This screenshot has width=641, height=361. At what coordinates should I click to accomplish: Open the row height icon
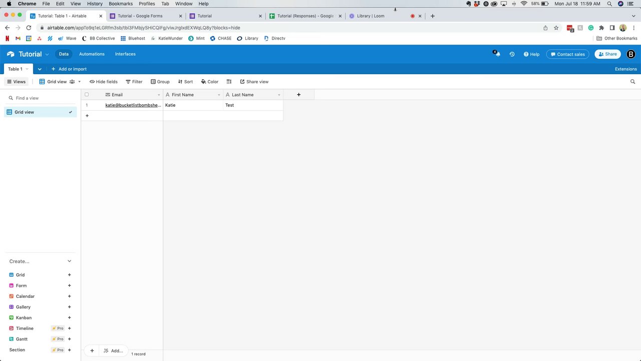pos(229,82)
